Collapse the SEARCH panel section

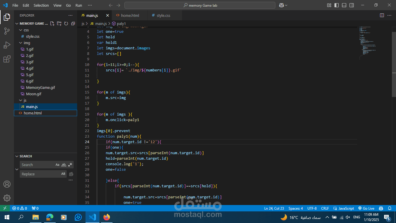click(x=17, y=156)
